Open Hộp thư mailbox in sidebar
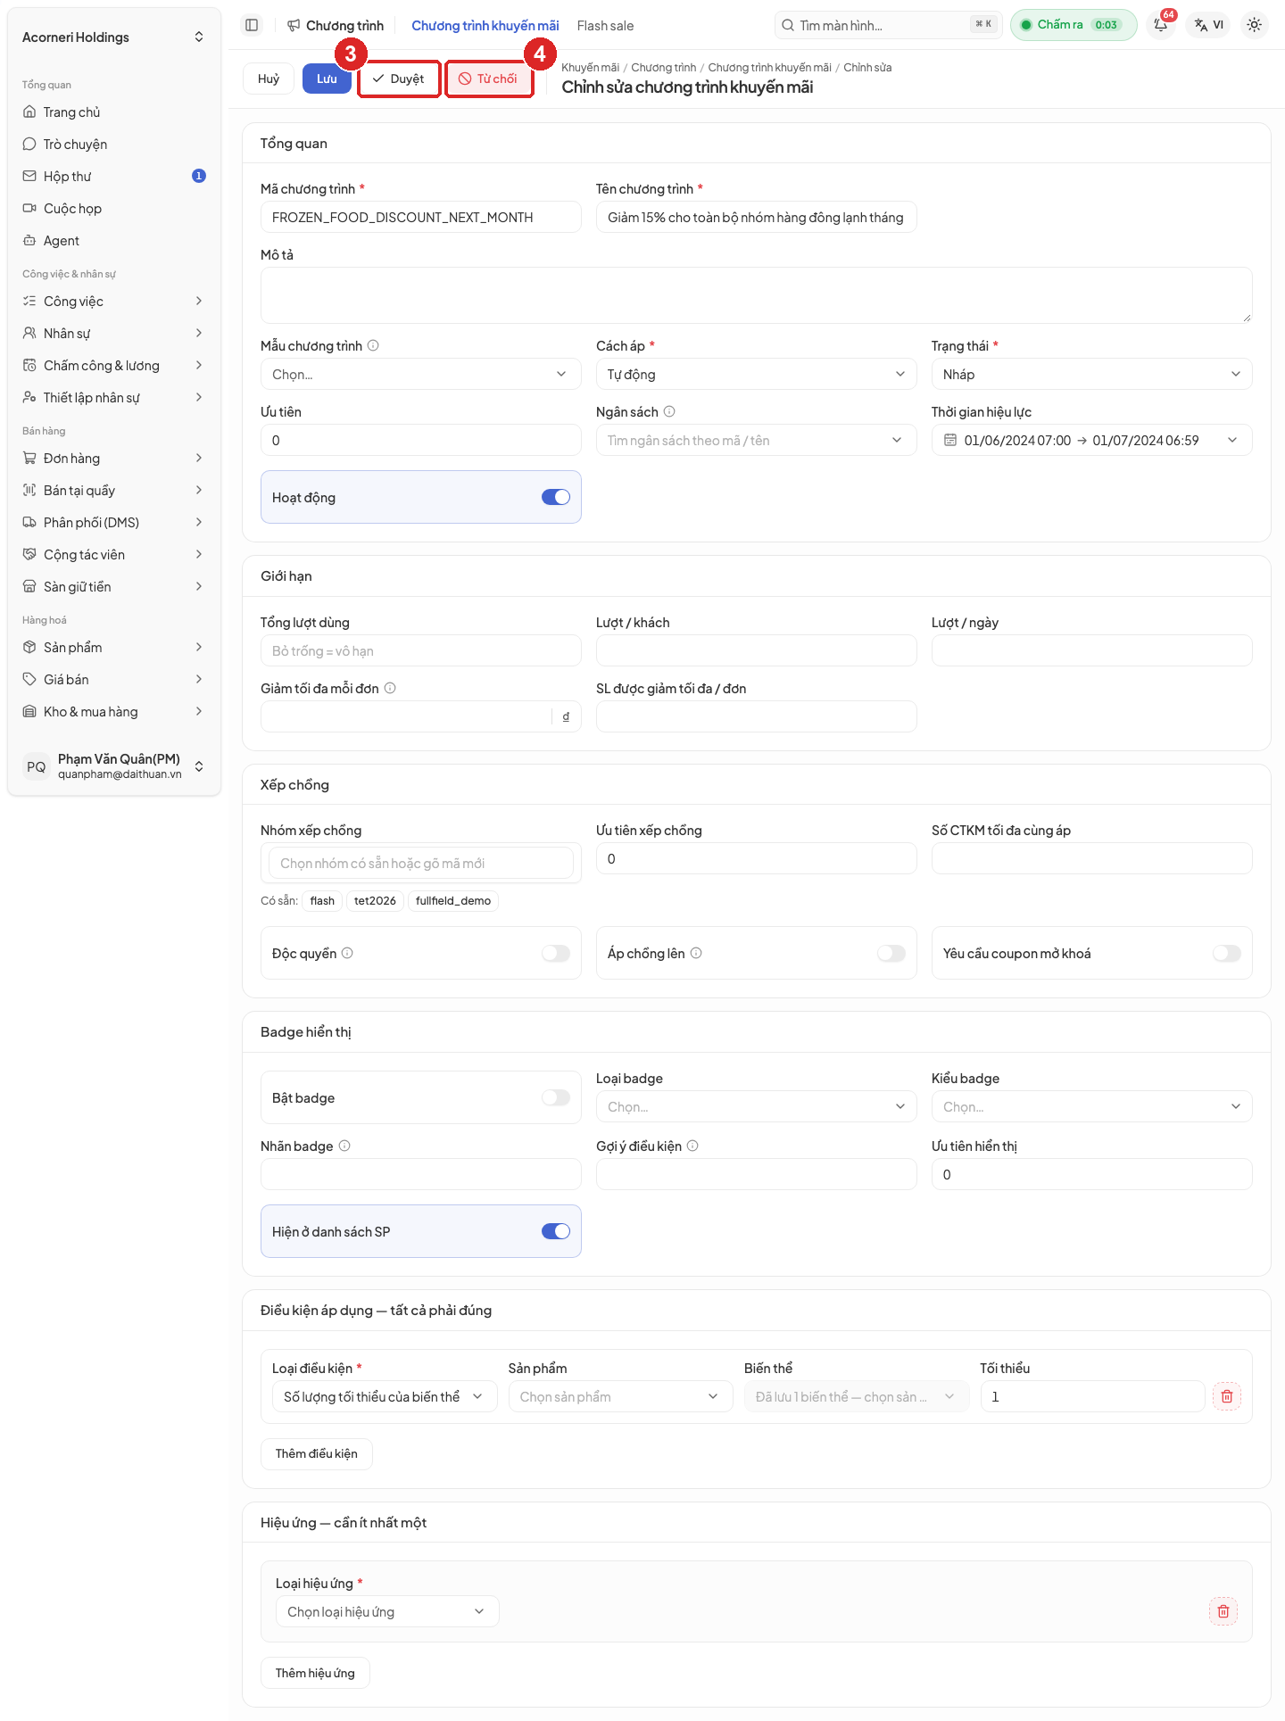 pyautogui.click(x=114, y=177)
